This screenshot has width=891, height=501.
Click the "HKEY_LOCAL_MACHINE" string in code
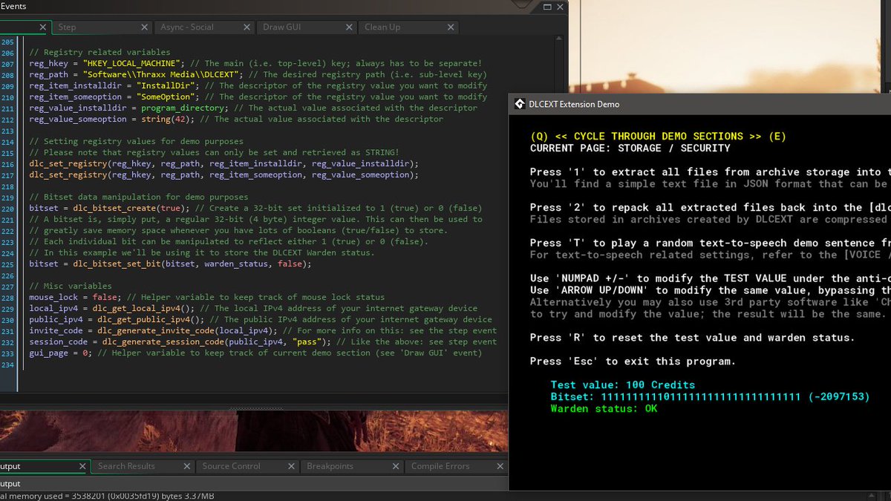point(133,64)
